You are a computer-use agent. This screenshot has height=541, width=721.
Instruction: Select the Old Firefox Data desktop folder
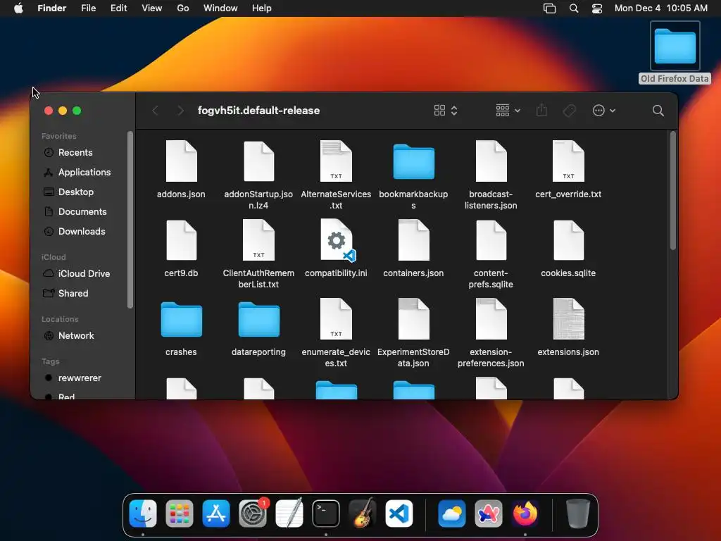click(675, 53)
